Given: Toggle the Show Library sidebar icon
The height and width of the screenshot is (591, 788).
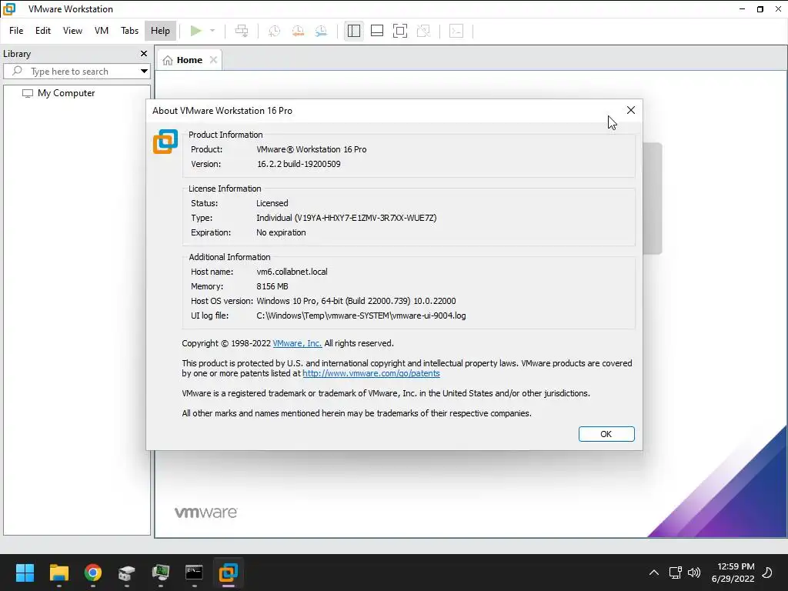Looking at the screenshot, I should (x=354, y=31).
